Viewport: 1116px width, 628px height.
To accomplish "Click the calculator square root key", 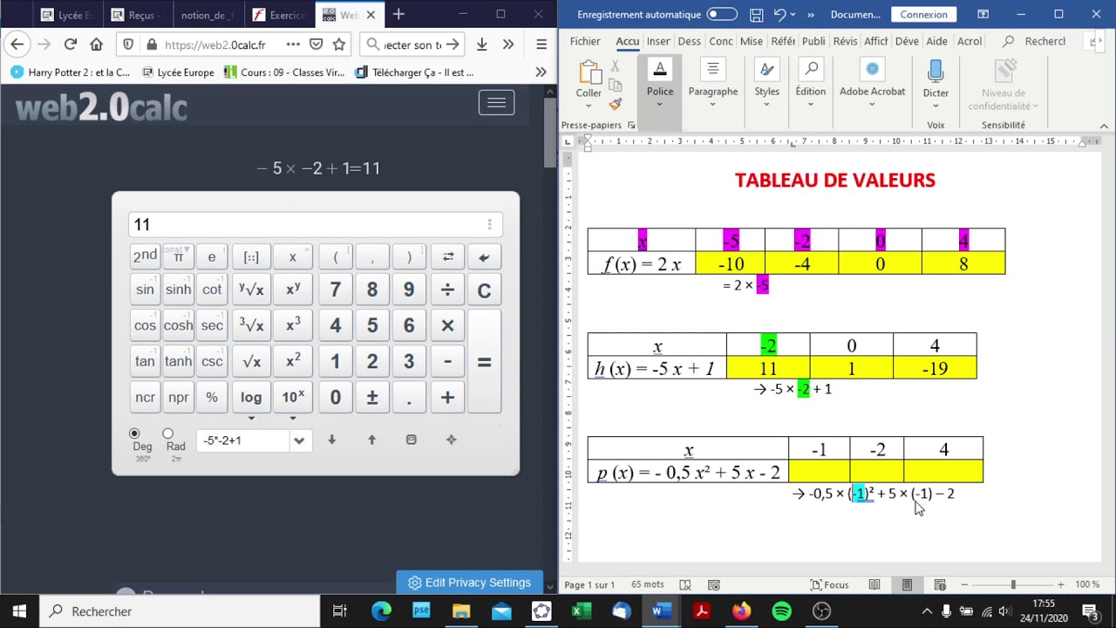I will pos(251,361).
